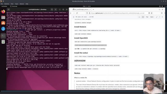Click the 'UERANSIM' heading
The height and width of the screenshot is (94, 167).
point(80,61)
